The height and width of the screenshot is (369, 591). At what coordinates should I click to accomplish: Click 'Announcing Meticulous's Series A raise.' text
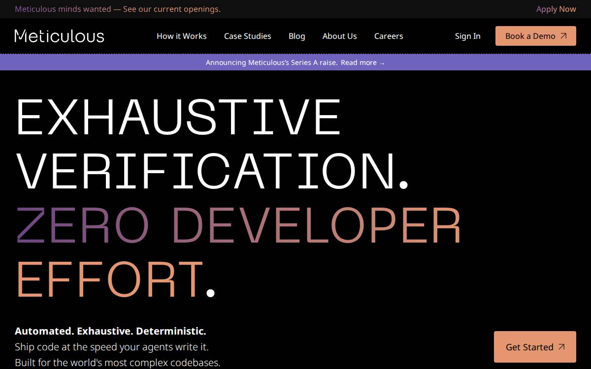tap(272, 62)
